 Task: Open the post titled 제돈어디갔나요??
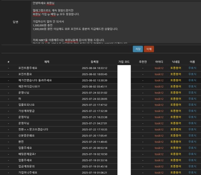pos(29,86)
